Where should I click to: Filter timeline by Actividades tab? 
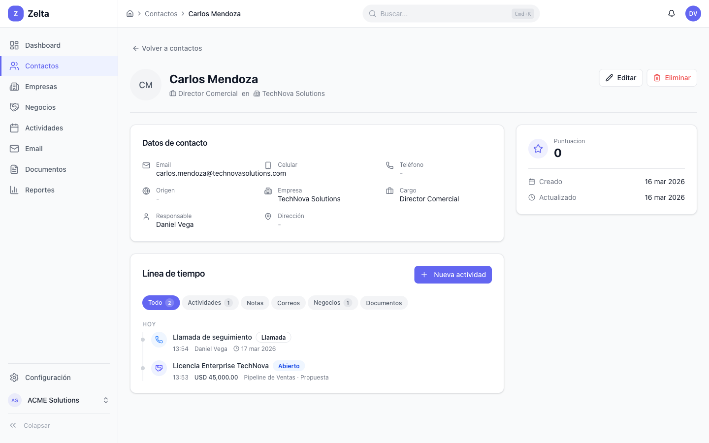click(210, 303)
